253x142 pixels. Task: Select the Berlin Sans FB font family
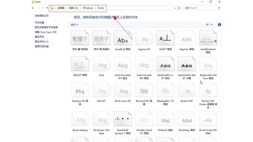(x=123, y=90)
